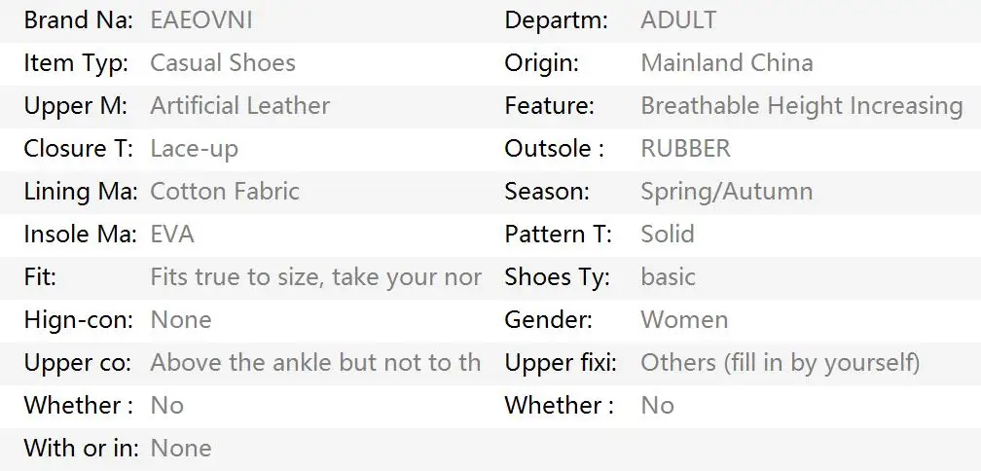This screenshot has width=981, height=471.
Task: Click the 'Hign-con:' attribute label
Action: [79, 320]
